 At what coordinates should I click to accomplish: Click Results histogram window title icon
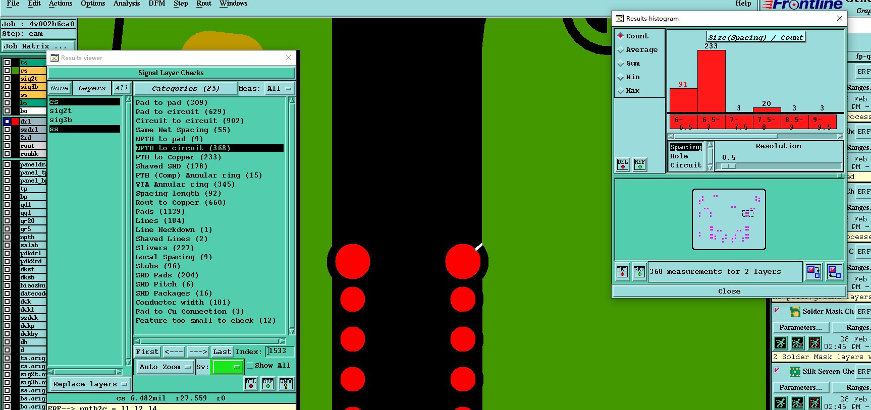pos(619,18)
